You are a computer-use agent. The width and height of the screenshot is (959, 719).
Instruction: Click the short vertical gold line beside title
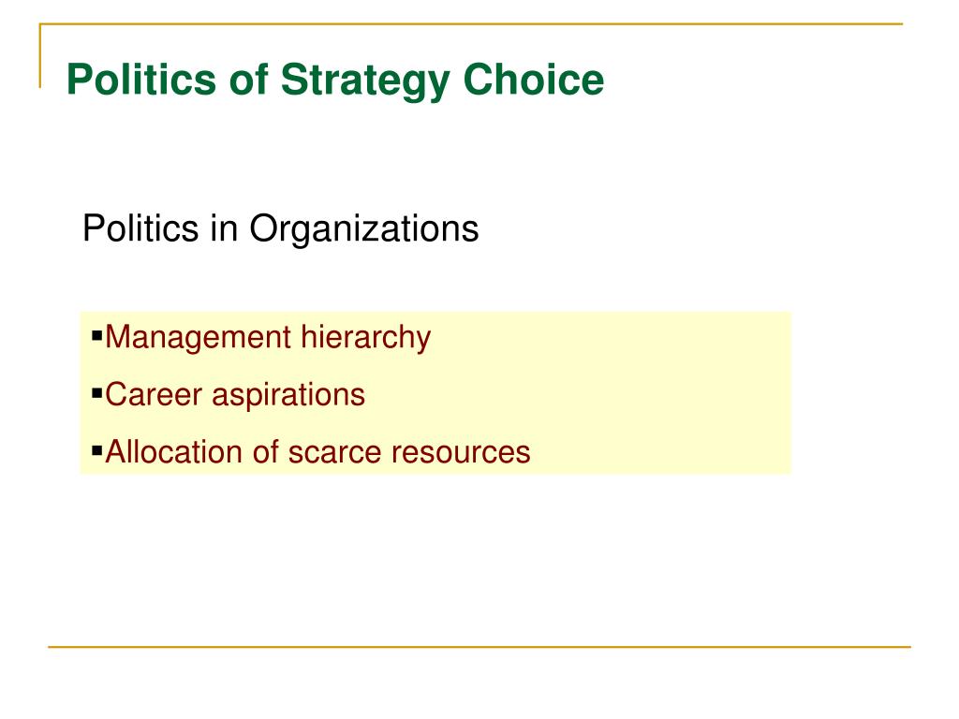point(40,55)
